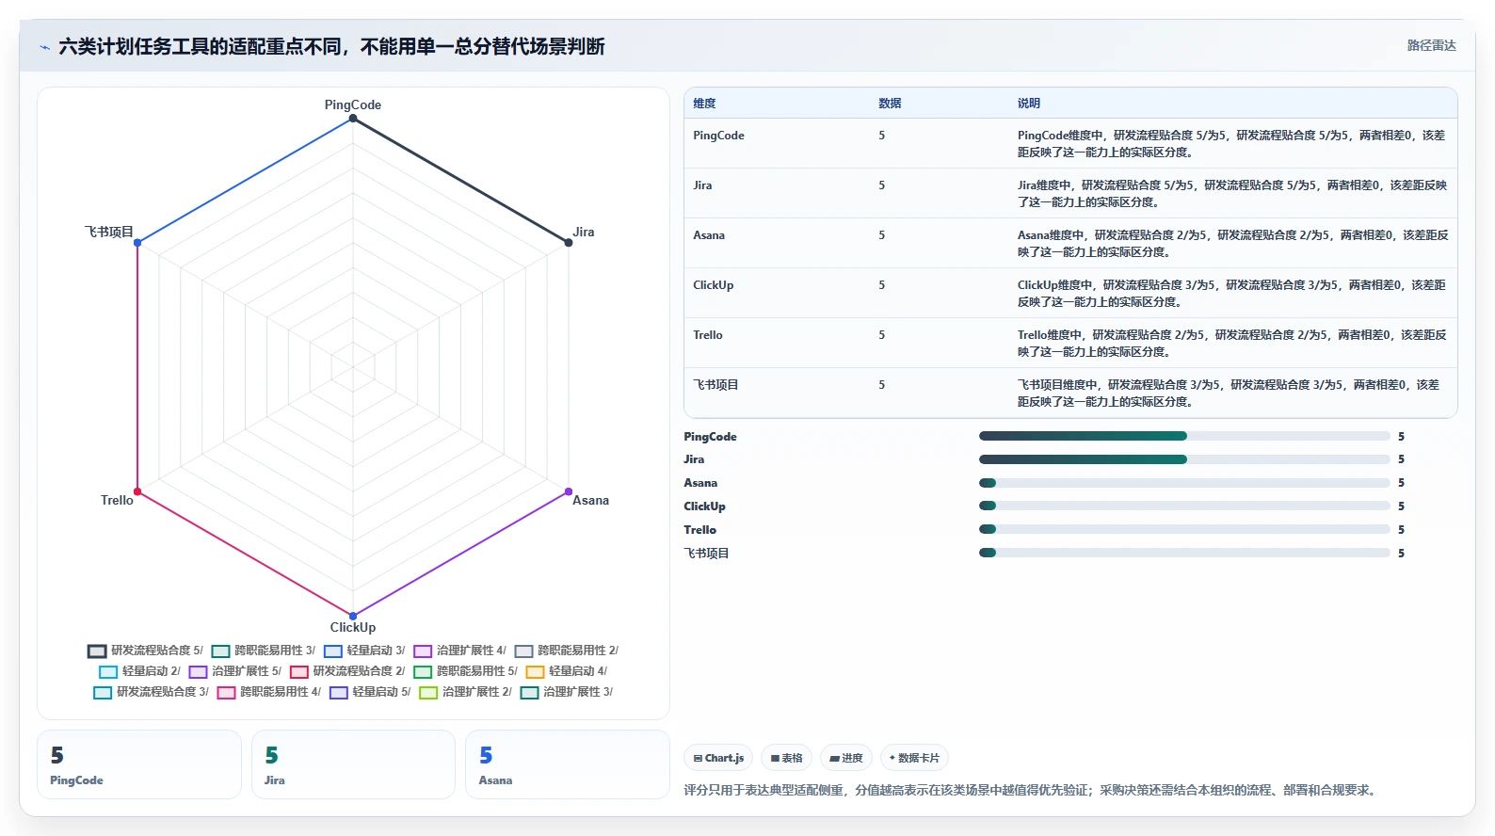Viewport: 1495px width, 836px height.
Task: Click the ClickUp progress bar
Action: click(x=1184, y=506)
